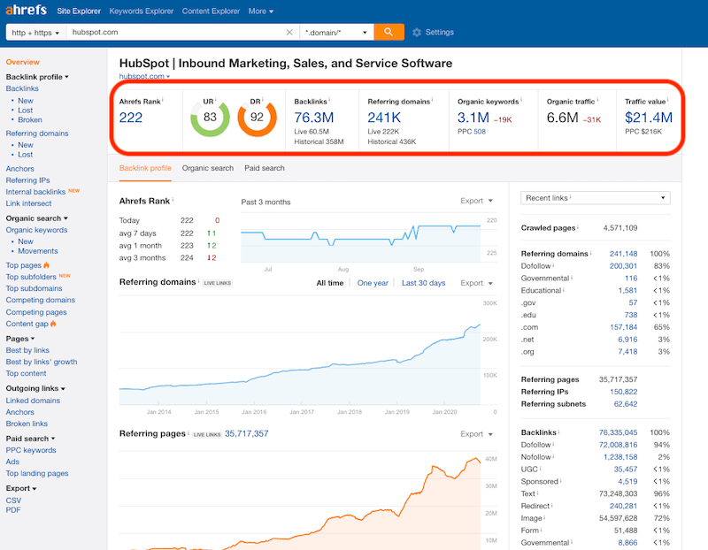Open Linked domains
Screen dimensions: 708x550
pyautogui.click(x=33, y=401)
